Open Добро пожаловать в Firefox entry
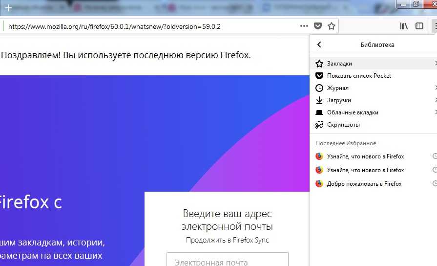Screen dimensions: 437x266 374,184
